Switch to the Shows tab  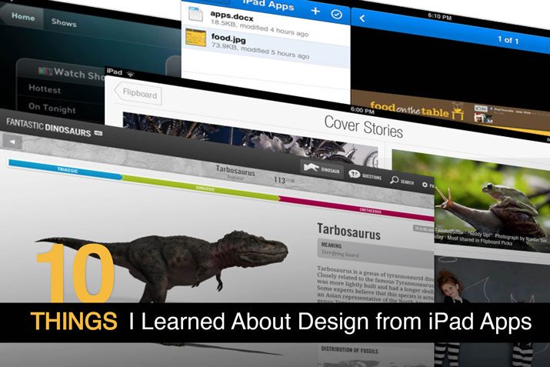[64, 22]
